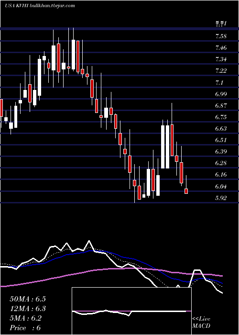Click the '50MA : 6.5' readout
The width and height of the screenshot is (239, 335).
tap(28, 299)
